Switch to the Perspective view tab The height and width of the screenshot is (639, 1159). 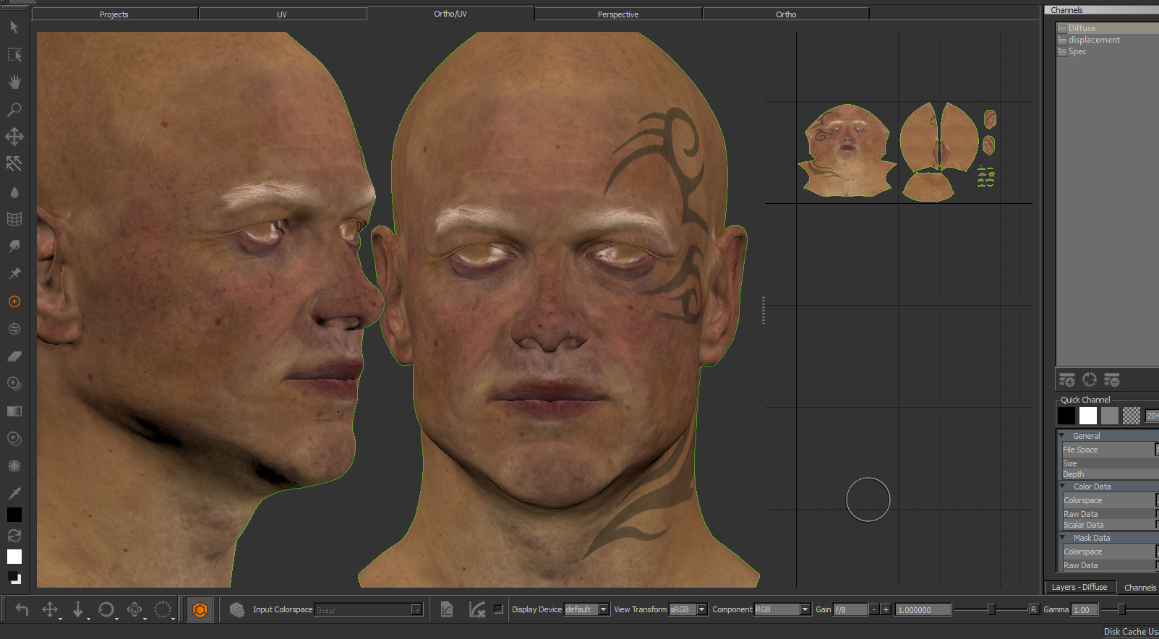618,14
